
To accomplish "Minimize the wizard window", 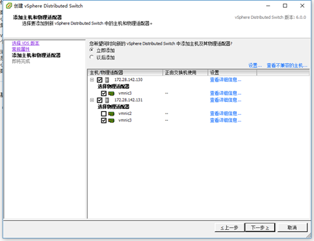I will pos(268,6).
